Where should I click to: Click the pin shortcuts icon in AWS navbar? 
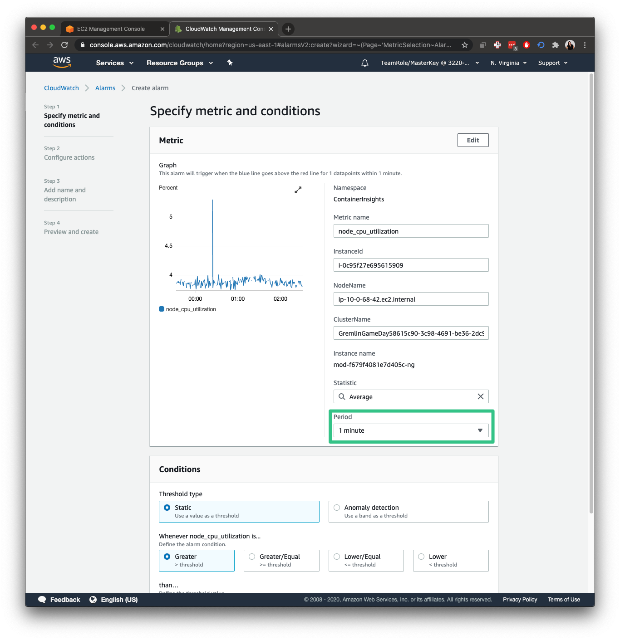(x=230, y=63)
